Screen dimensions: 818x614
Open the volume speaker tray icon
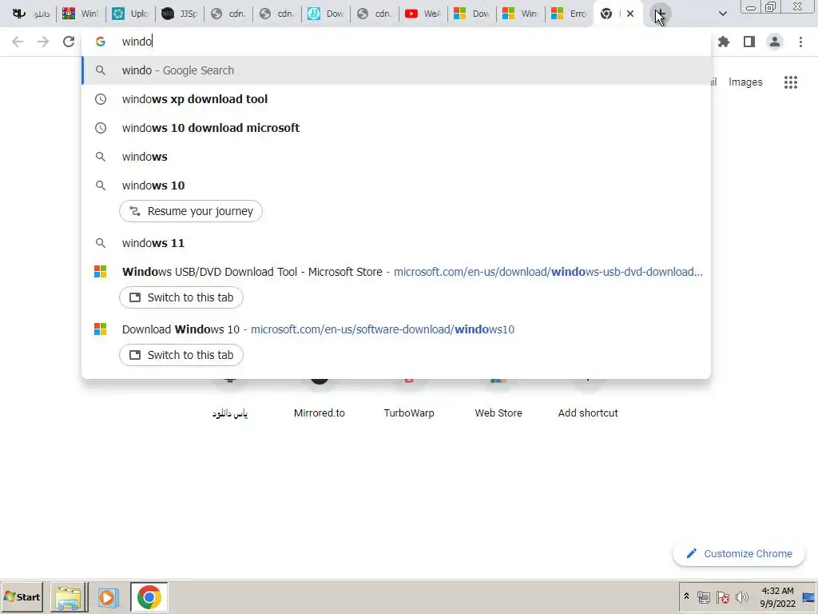point(741,597)
